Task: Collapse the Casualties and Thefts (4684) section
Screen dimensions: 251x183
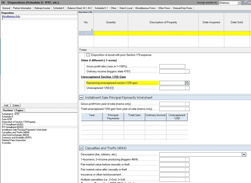Action: (x=81, y=148)
